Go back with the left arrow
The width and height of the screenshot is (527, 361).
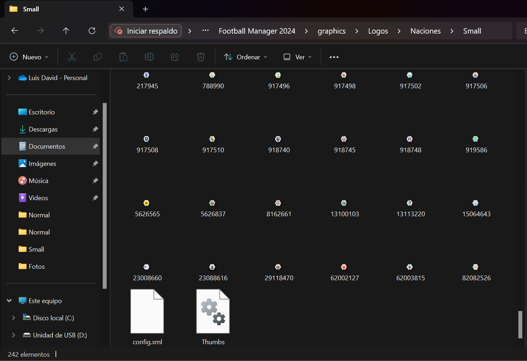pyautogui.click(x=14, y=31)
